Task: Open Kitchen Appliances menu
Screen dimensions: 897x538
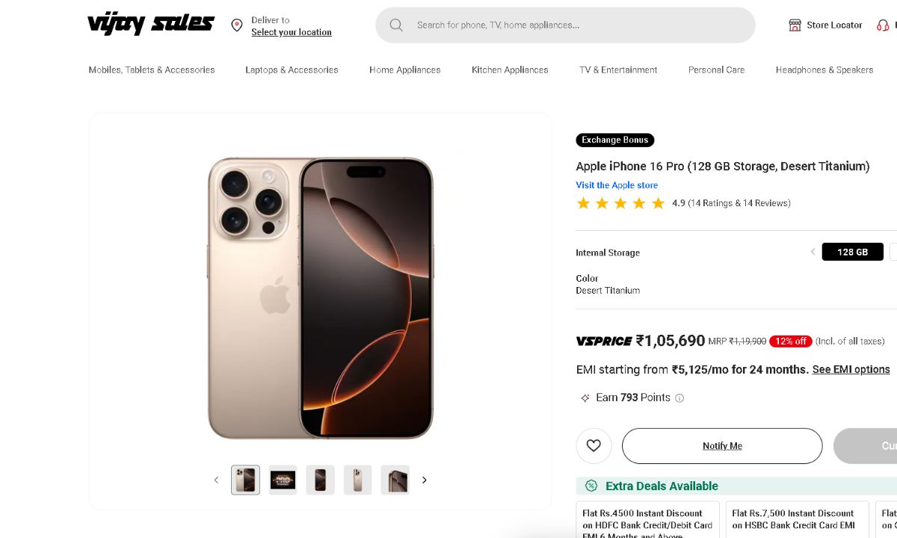Action: pos(510,70)
